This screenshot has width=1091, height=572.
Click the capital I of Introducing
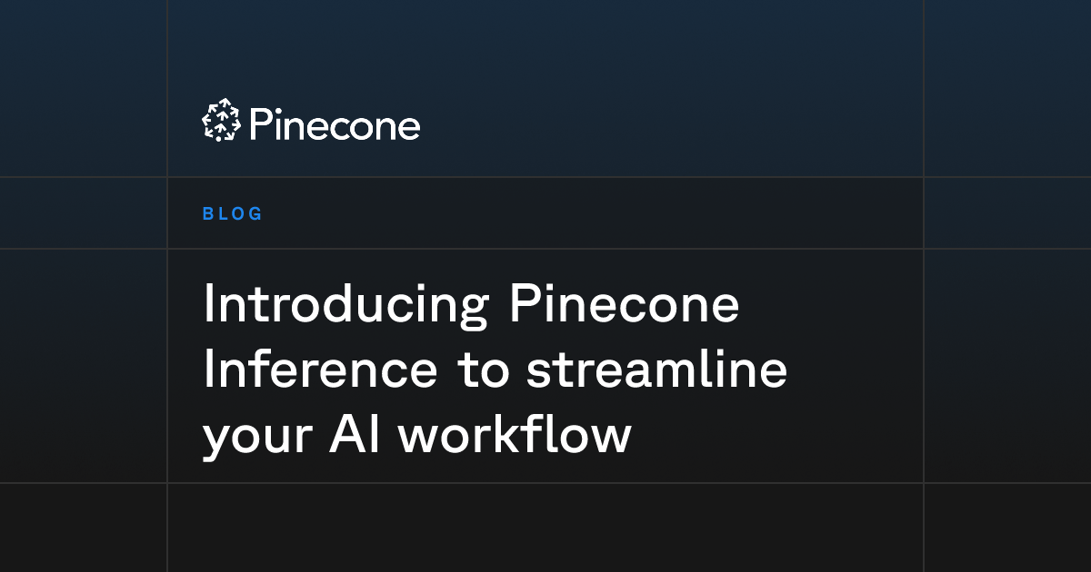pyautogui.click(x=208, y=305)
